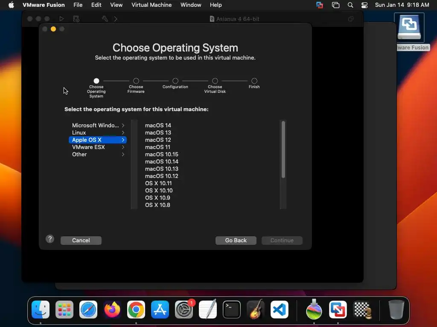Open TextEdit from the dock
The width and height of the screenshot is (437, 327).
tap(208, 310)
